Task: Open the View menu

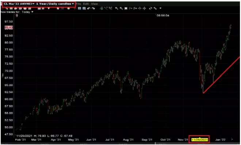Action: click(94, 4)
